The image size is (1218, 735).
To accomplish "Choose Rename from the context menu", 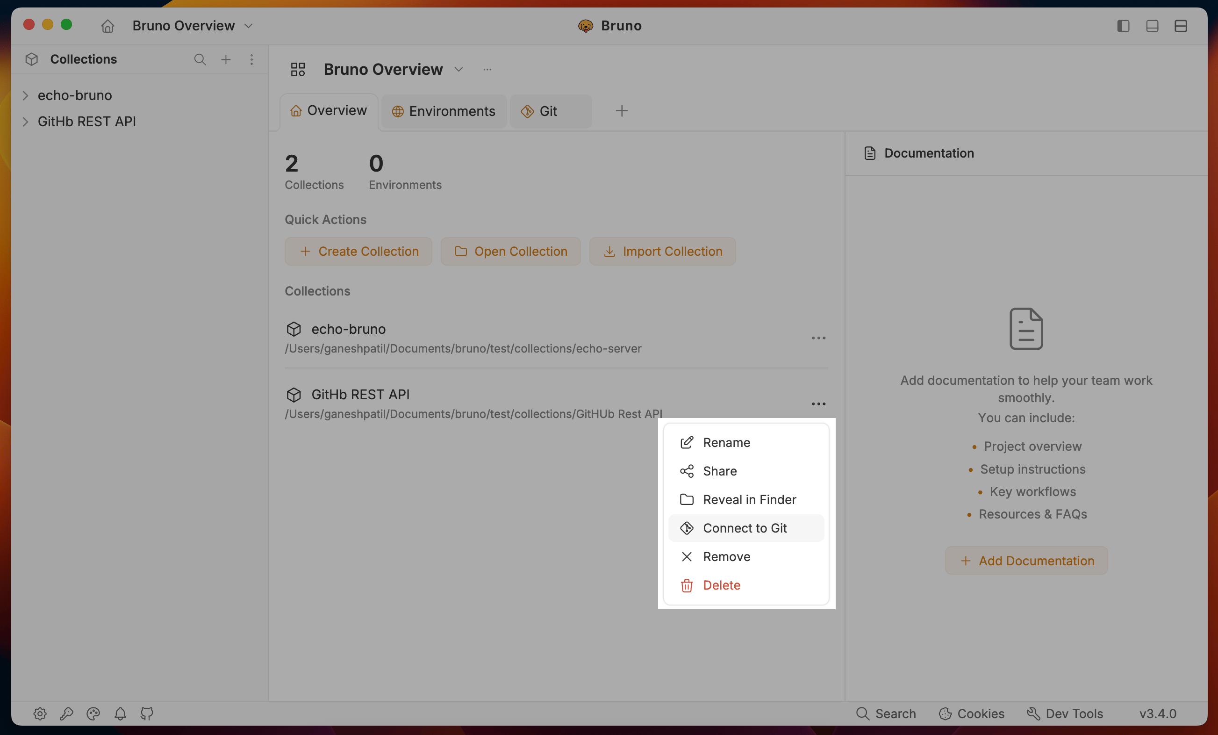I will coord(745,442).
